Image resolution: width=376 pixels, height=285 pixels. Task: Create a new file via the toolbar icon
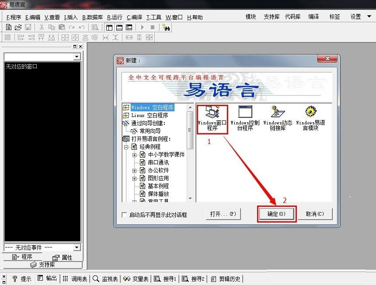(x=9, y=27)
